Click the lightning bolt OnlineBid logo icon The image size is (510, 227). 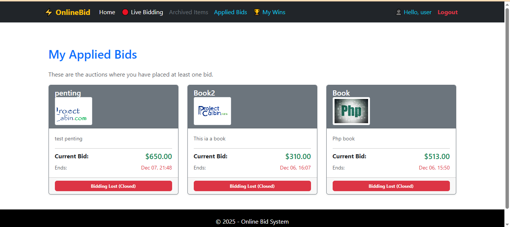coord(49,12)
